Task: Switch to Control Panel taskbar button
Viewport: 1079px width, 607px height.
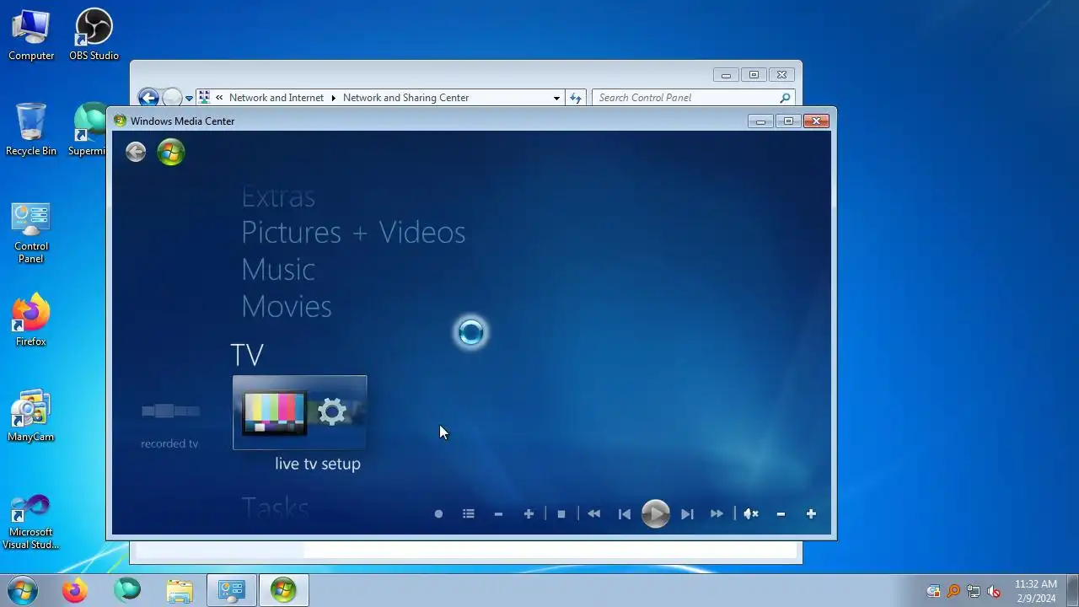Action: point(232,590)
